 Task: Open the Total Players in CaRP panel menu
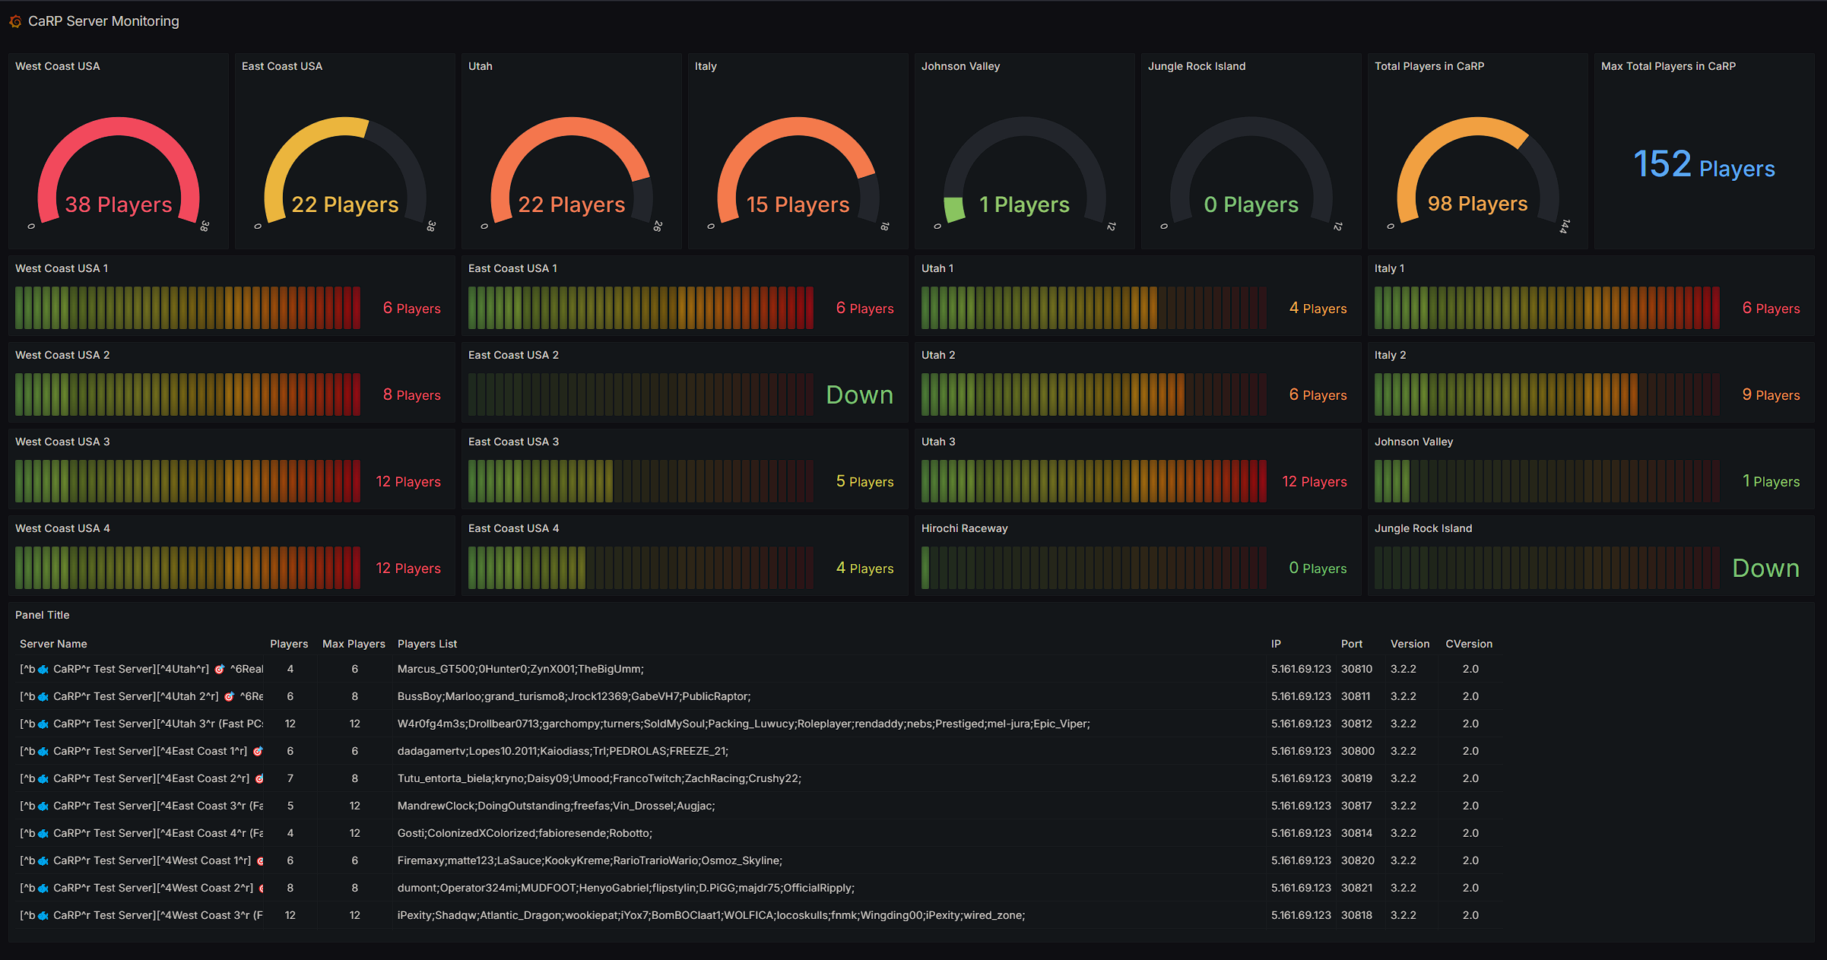pyautogui.click(x=1429, y=66)
